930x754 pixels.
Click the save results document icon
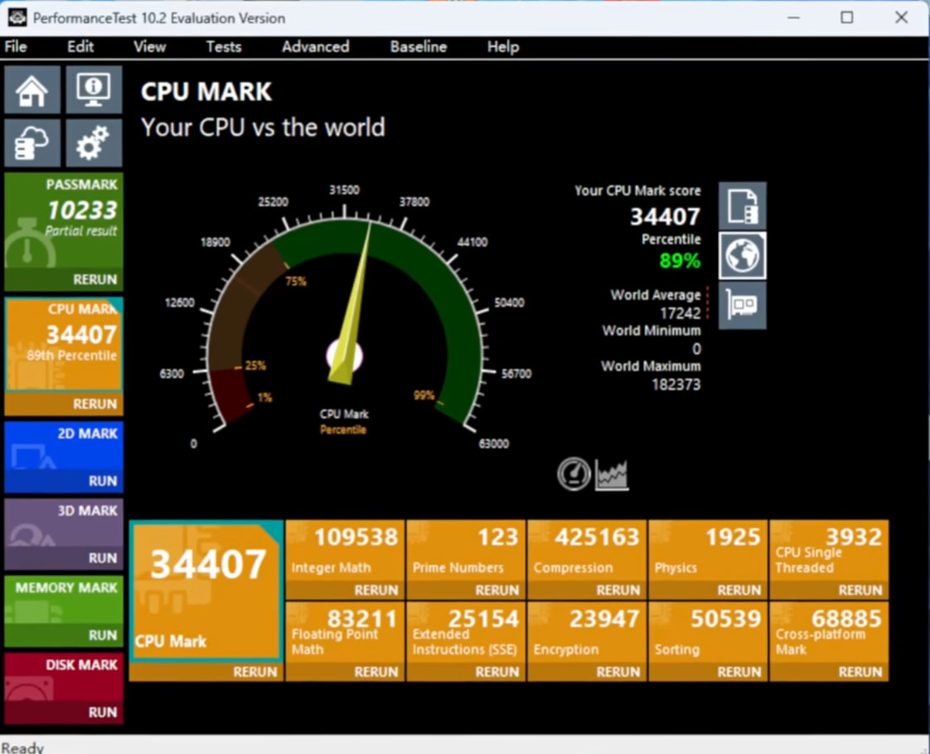click(743, 205)
